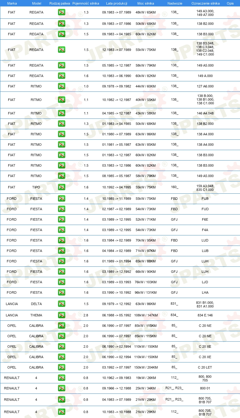Select production dates 09.1966 -> 12.1988
Viewport: 240px width, 418px height.
tap(117, 388)
